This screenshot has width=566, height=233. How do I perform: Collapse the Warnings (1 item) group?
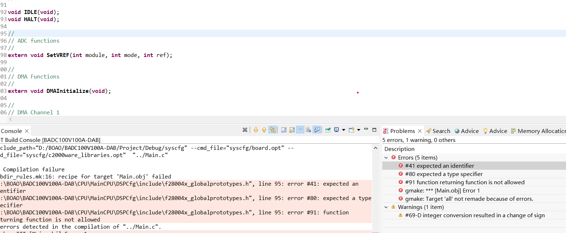coord(386,207)
